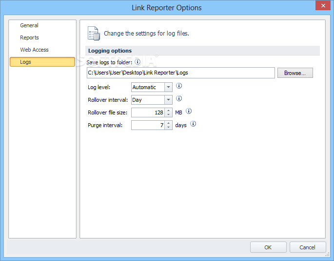Select the Logs options page

coord(42,62)
